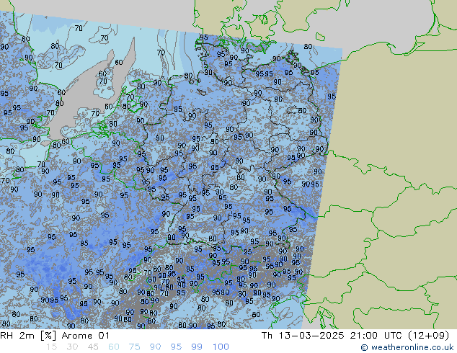Click the date 'Th 13-03-2025 21:00 UTC (12+09)'
457x353 pixels.
(355, 336)
